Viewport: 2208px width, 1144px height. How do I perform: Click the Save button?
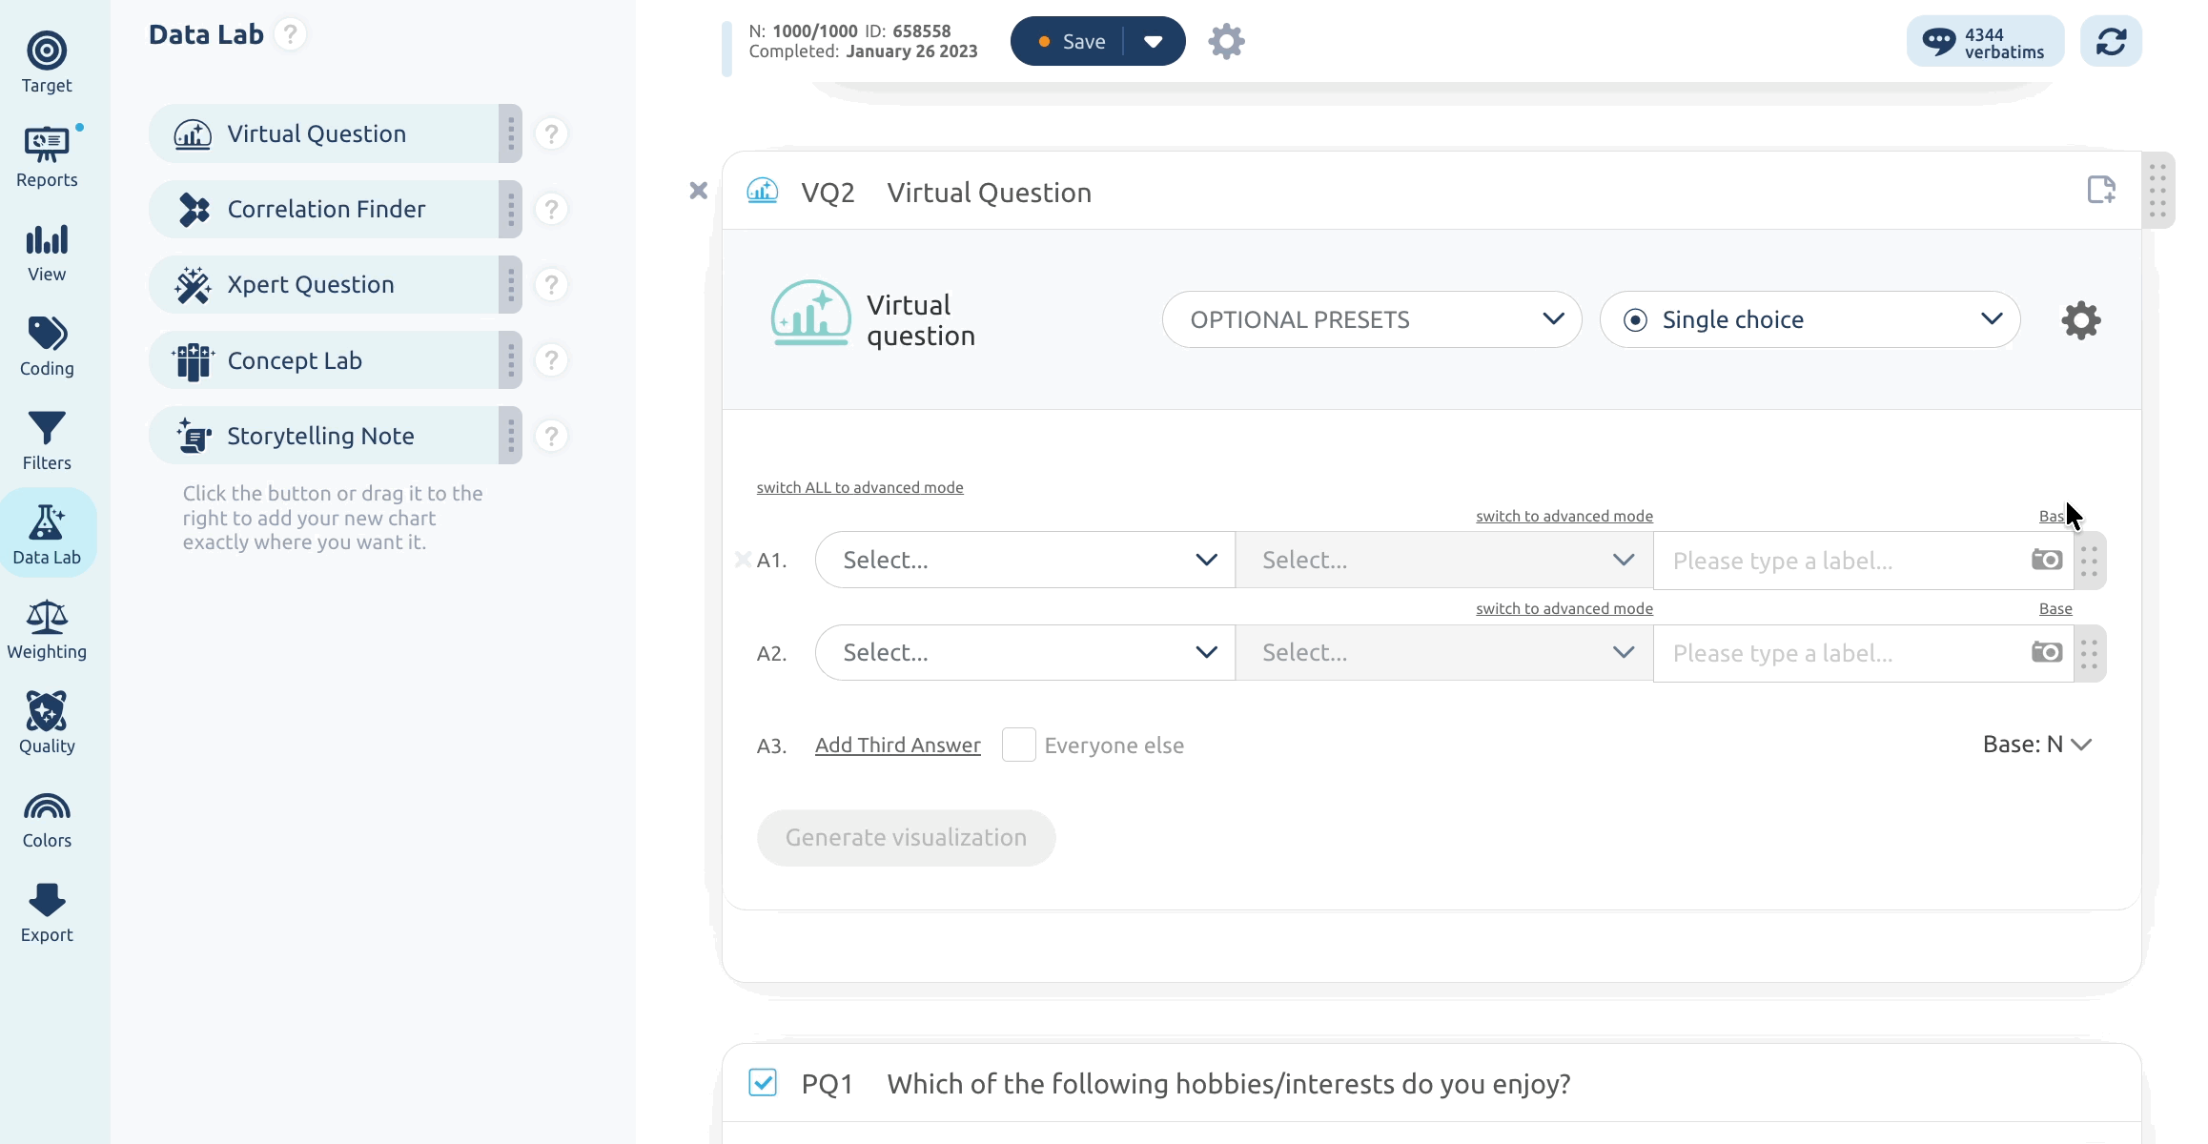[1070, 41]
